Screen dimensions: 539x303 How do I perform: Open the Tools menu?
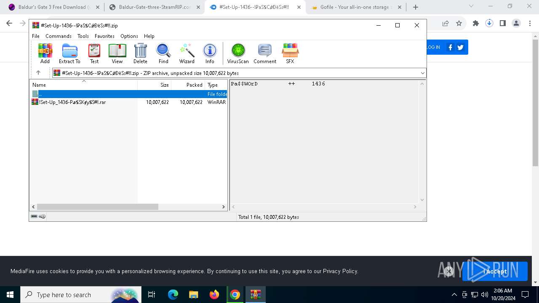83,36
